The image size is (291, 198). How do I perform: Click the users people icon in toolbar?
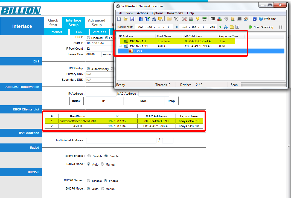(246, 19)
